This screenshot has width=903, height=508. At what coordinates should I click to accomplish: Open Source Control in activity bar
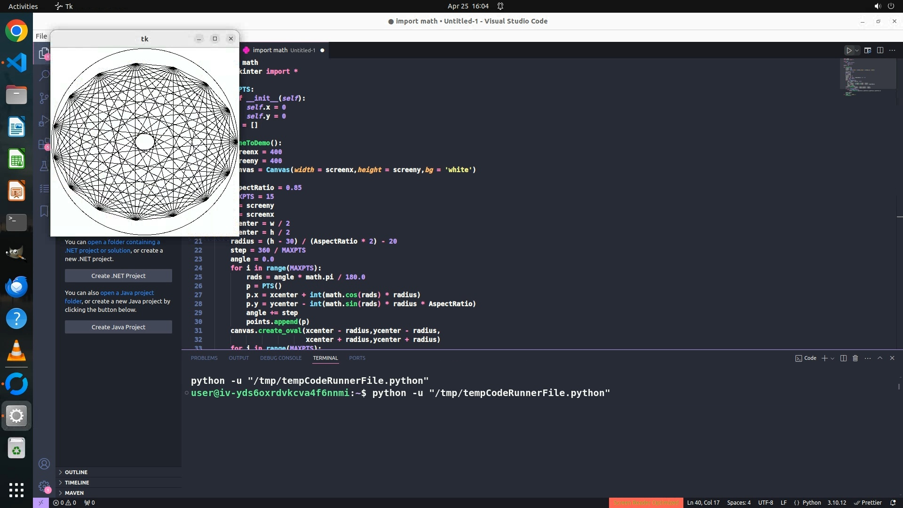[x=44, y=98]
